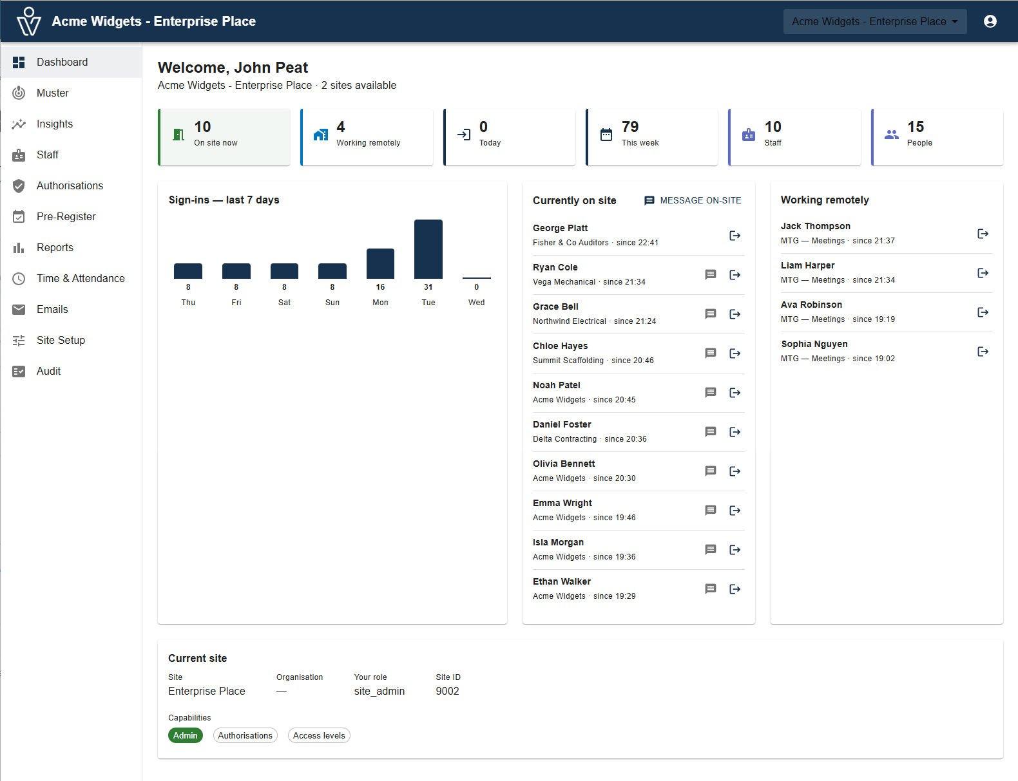Message Ryan Cole via chat icon

711,275
